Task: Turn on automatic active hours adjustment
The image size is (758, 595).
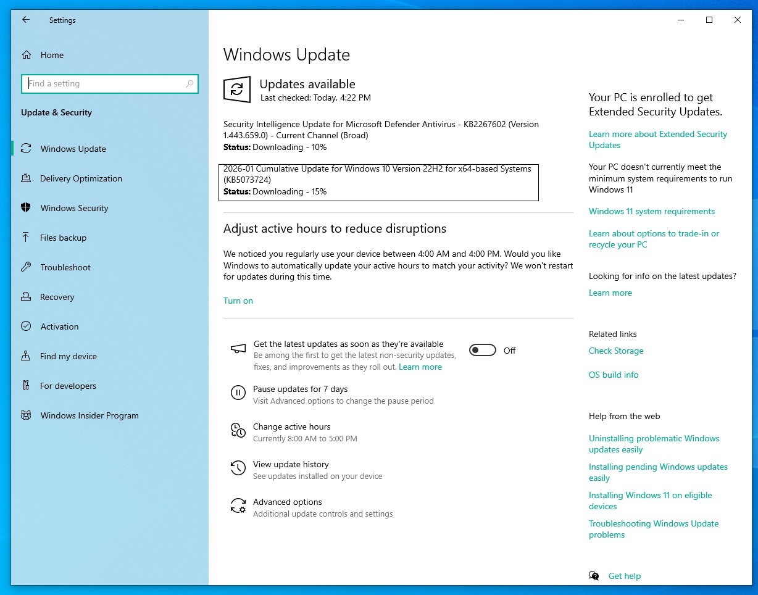Action: (238, 301)
